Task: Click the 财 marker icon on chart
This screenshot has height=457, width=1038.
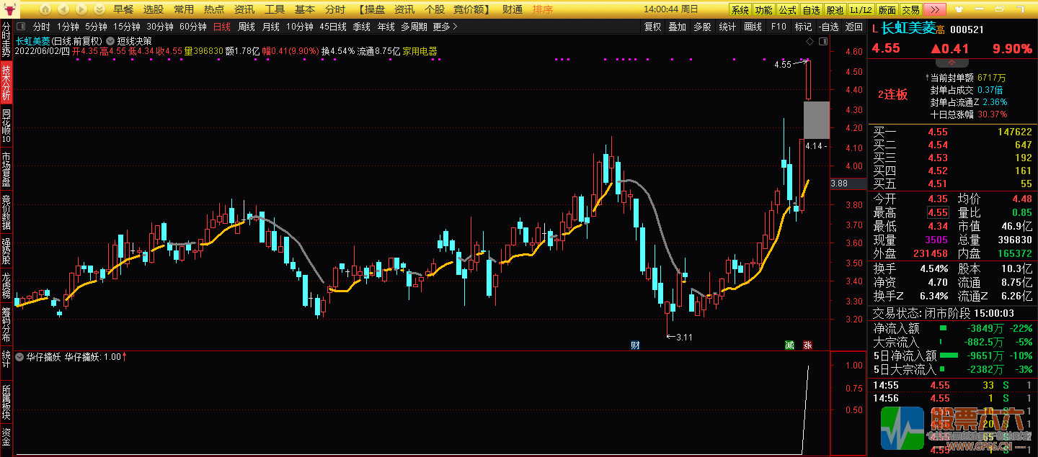Action: (x=634, y=345)
